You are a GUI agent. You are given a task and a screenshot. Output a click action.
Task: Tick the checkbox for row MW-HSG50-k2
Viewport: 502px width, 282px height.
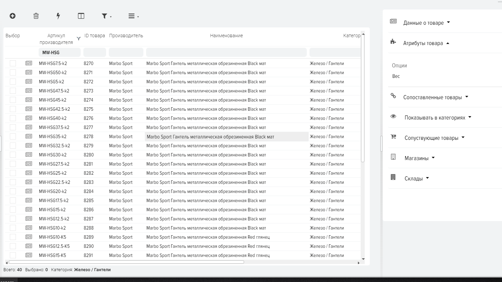coord(13,72)
